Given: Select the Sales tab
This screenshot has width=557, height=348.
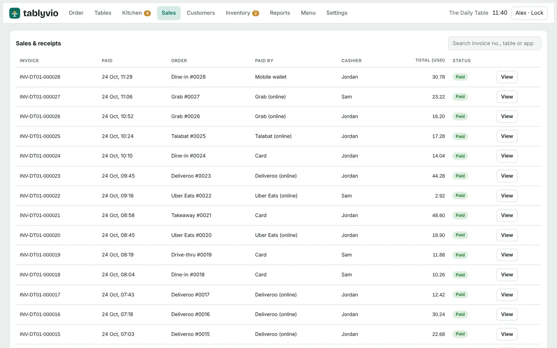Looking at the screenshot, I should pos(168,13).
